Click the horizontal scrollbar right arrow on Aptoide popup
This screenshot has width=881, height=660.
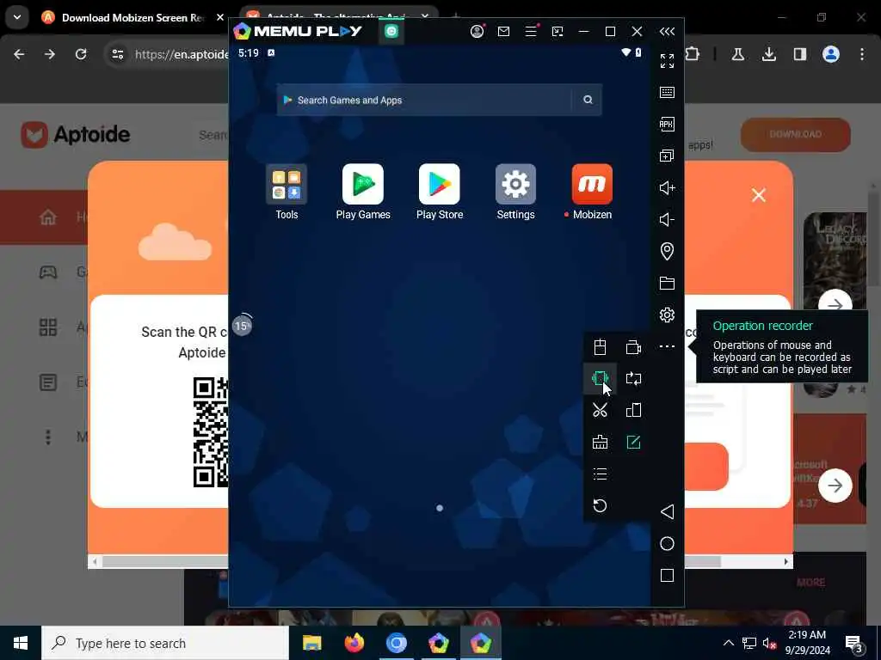click(x=786, y=561)
